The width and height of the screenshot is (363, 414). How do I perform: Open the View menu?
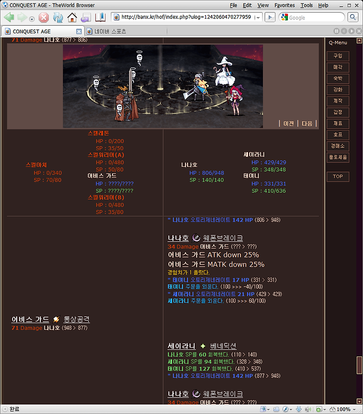click(263, 5)
